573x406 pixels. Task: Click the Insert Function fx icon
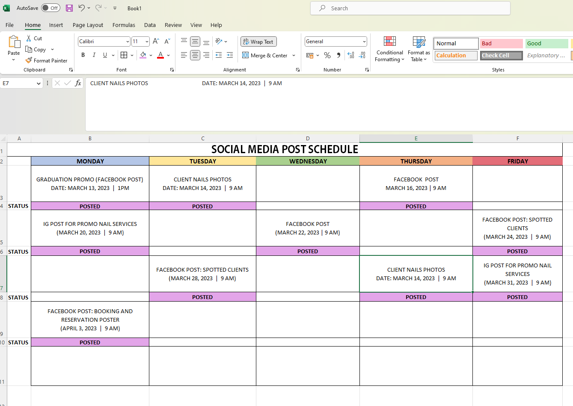(78, 83)
